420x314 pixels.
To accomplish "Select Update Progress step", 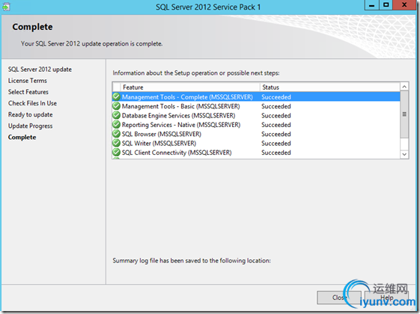I will coord(30,126).
